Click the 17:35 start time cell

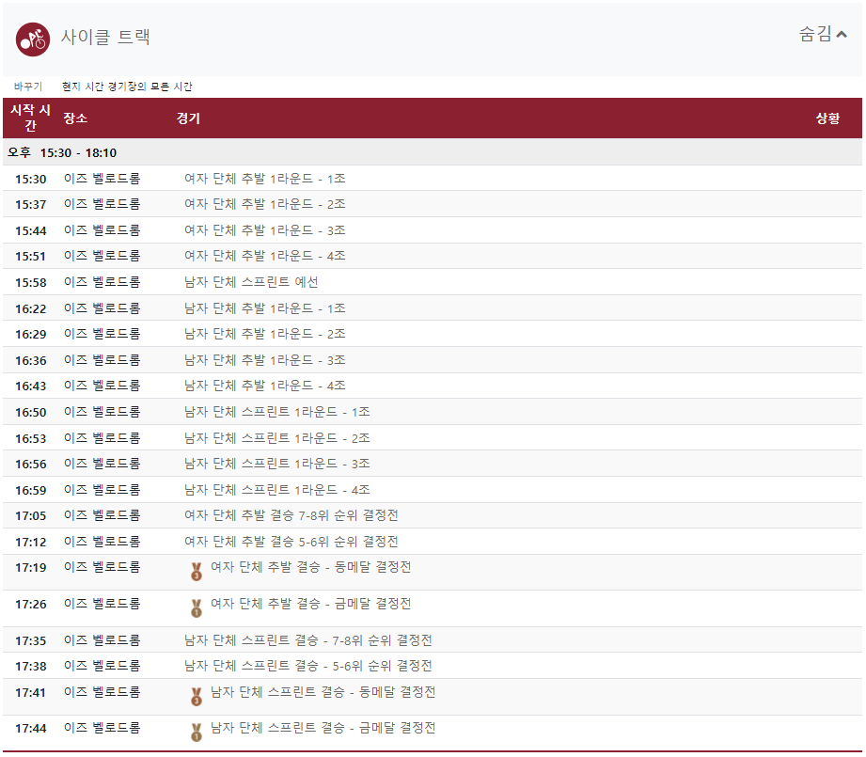click(30, 640)
